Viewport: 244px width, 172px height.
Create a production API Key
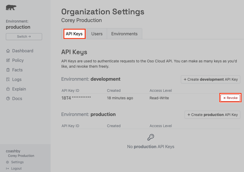[x=212, y=115]
